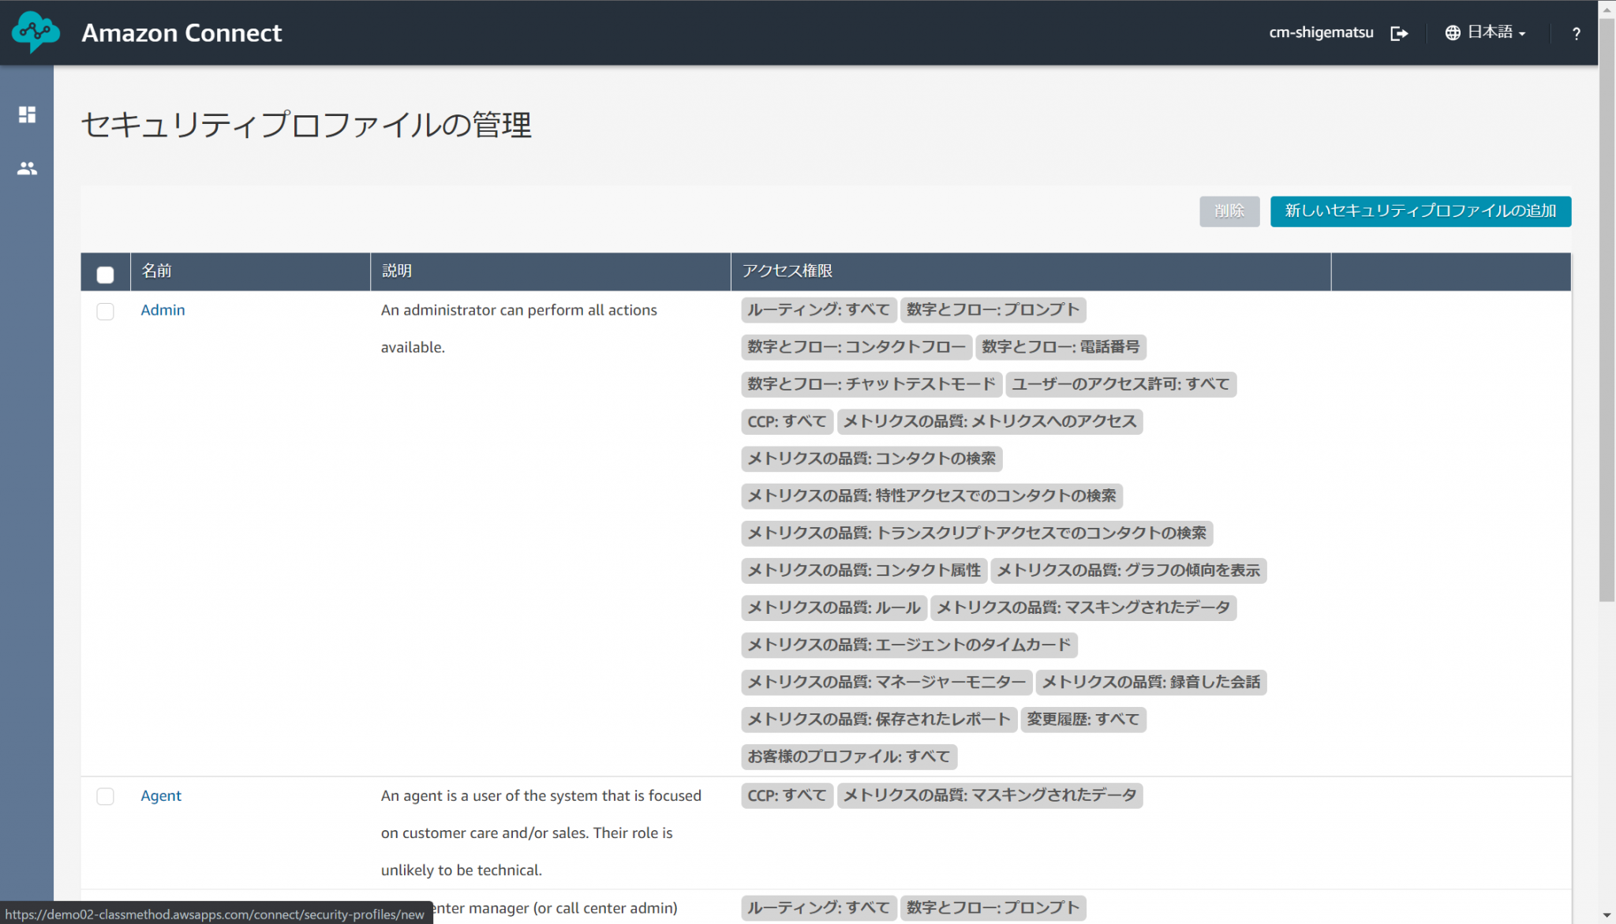
Task: Open the Admin security profile link
Action: (x=163, y=310)
